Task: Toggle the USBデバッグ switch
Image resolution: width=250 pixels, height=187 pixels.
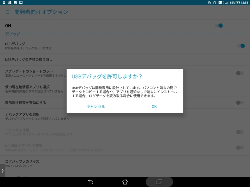Action: [241, 46]
